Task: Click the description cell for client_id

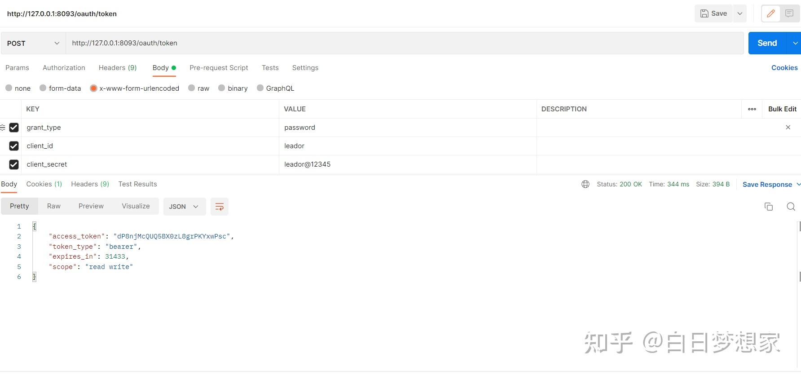Action: pos(669,146)
